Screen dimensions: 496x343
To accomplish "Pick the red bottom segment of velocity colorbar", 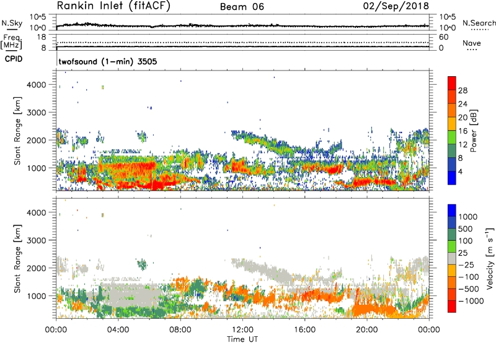I will tap(452, 306).
